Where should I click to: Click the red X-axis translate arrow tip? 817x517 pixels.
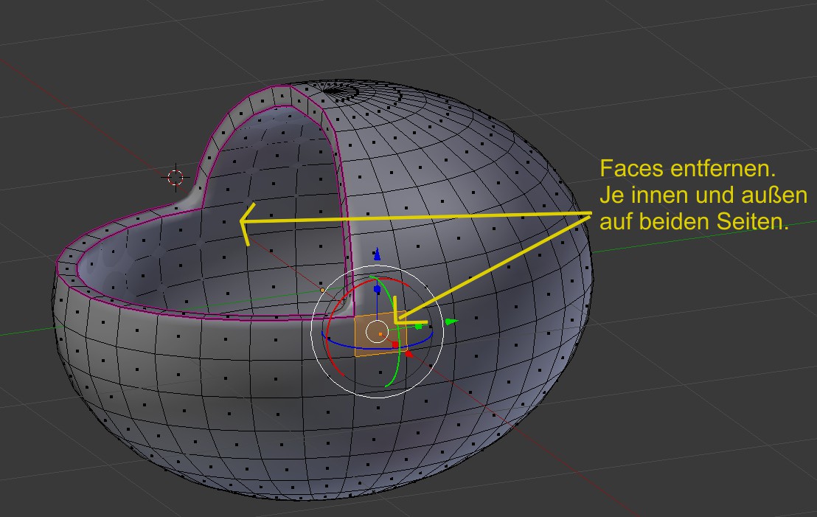coord(408,354)
